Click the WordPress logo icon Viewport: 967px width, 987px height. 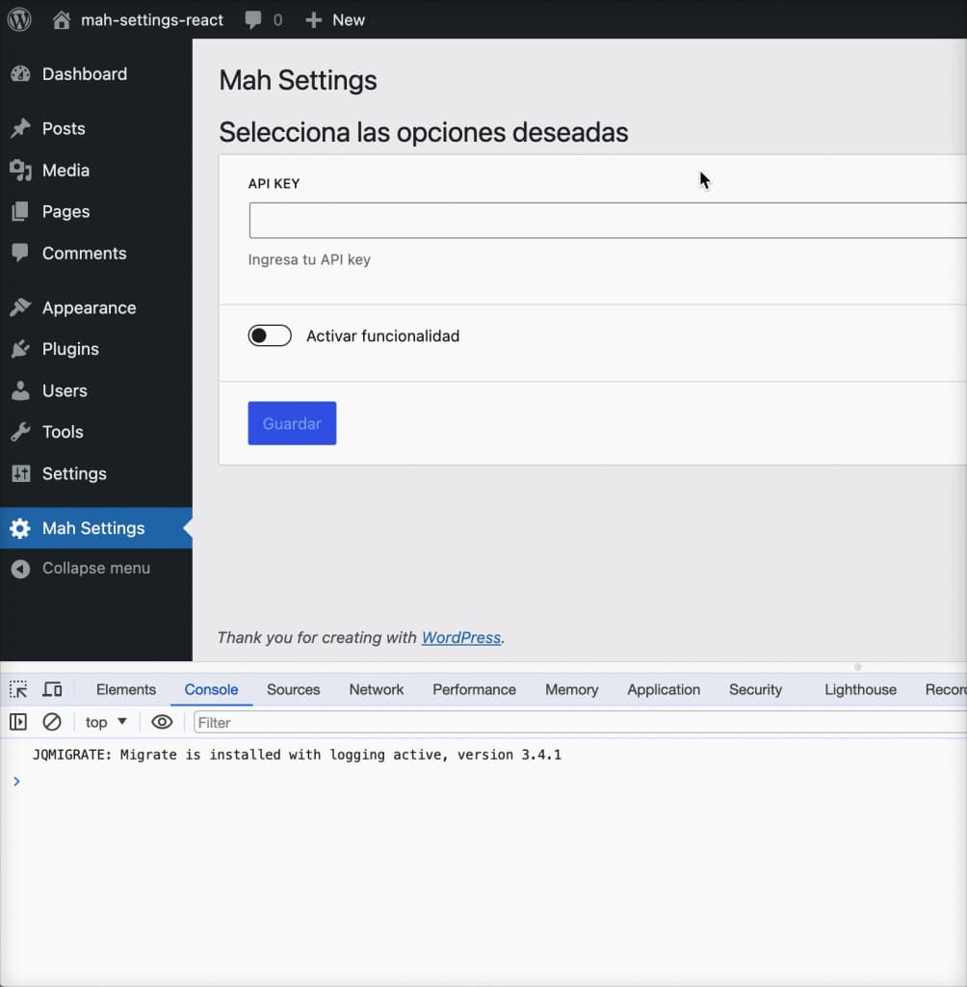[19, 19]
